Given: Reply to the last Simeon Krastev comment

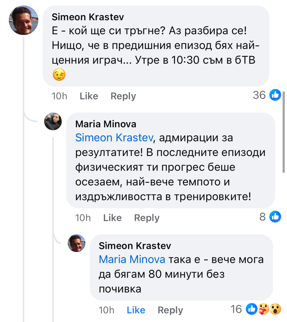Looking at the screenshot, I should pos(170,310).
